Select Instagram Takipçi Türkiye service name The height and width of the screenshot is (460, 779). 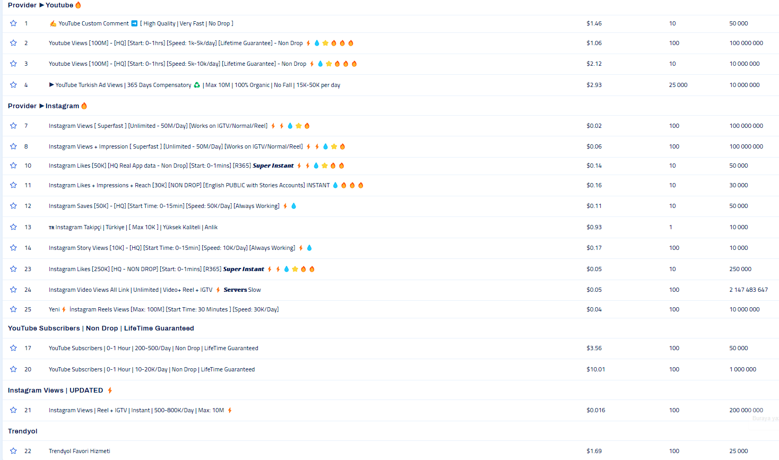pos(133,227)
